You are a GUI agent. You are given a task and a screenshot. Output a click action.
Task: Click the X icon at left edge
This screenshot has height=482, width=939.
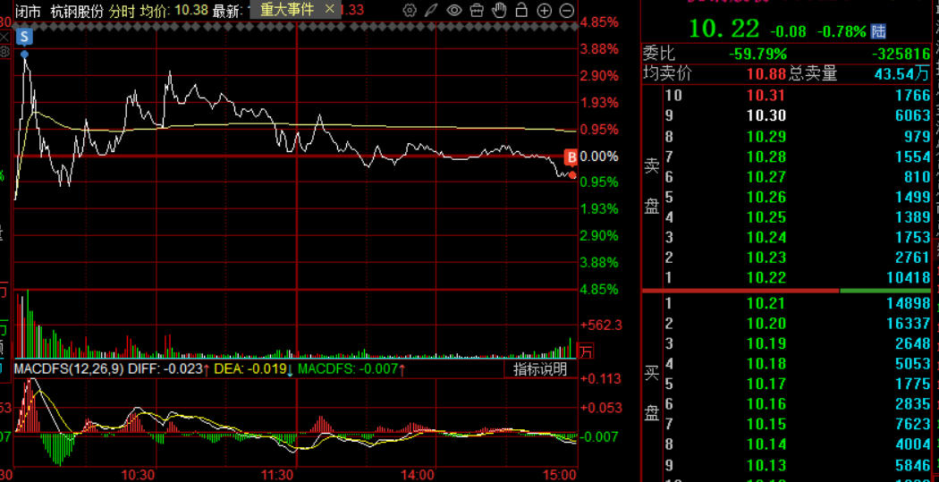tap(4, 38)
